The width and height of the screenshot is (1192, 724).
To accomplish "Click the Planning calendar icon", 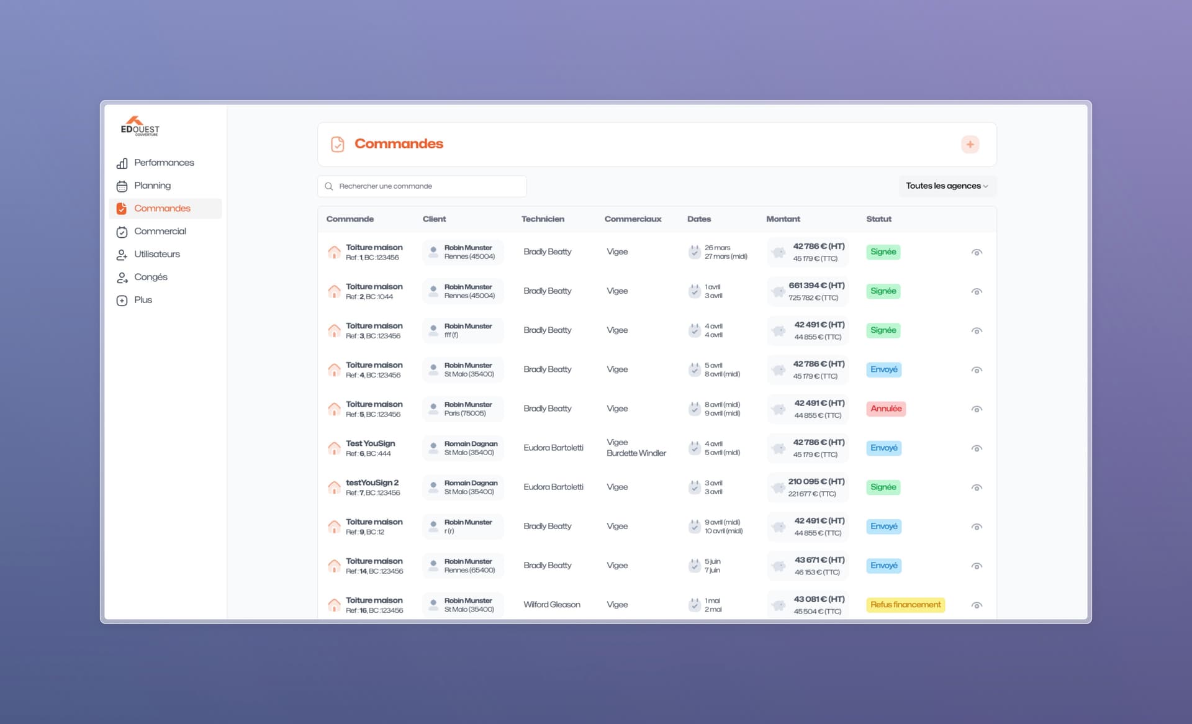I will (122, 186).
